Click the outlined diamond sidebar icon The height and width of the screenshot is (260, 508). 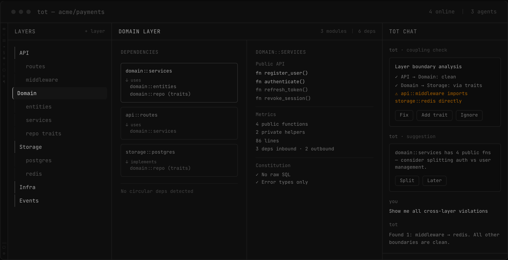tap(4, 35)
